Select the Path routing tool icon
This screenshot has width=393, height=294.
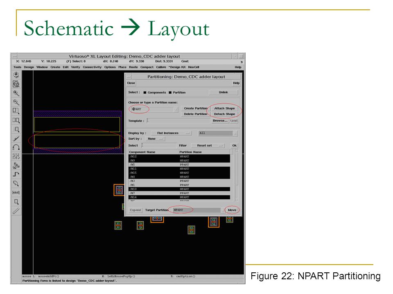pos(16,174)
